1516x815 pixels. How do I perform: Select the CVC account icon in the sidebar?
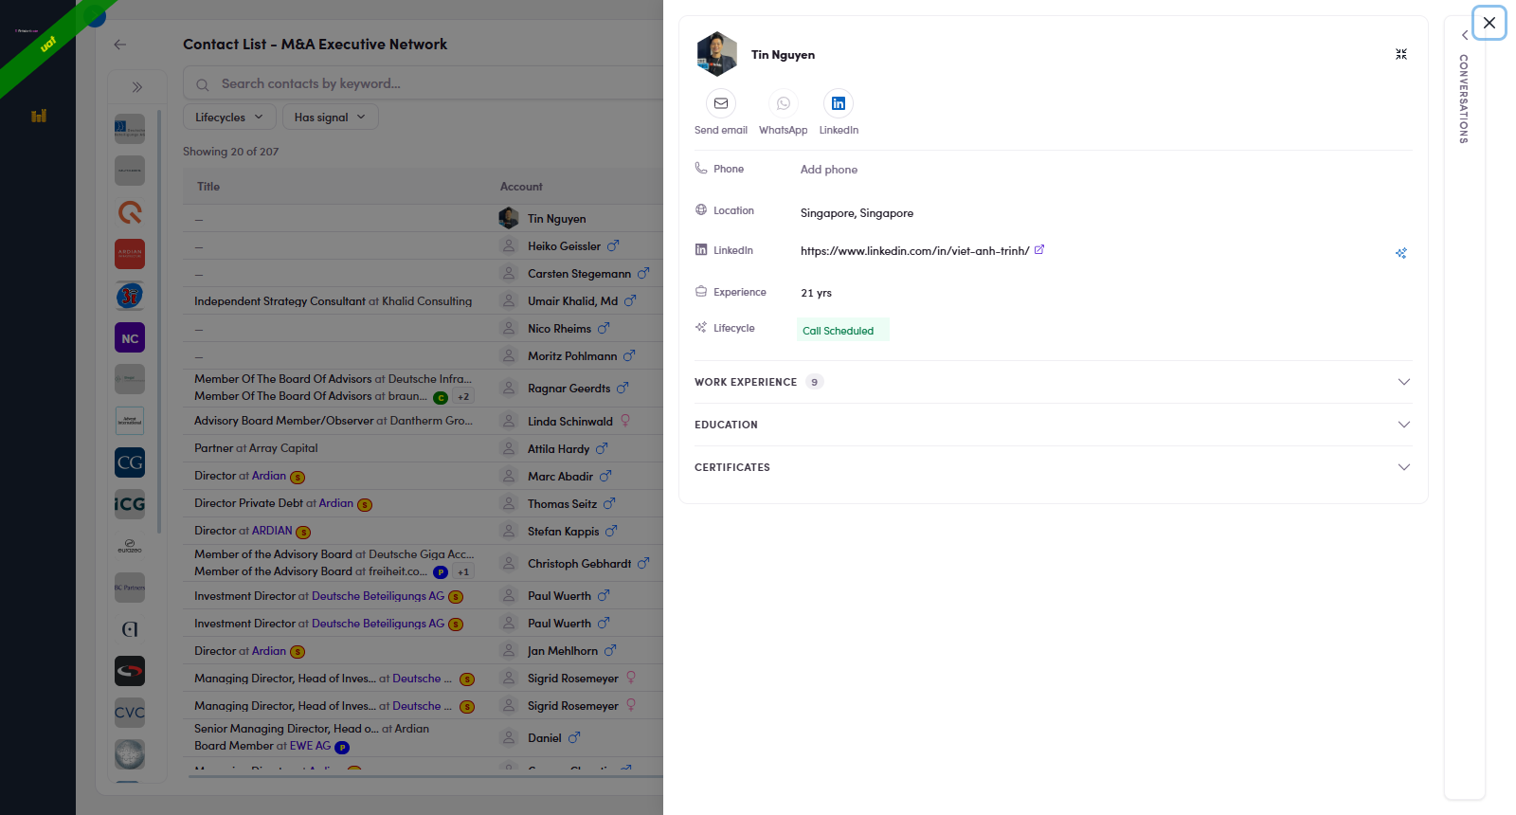[130, 713]
